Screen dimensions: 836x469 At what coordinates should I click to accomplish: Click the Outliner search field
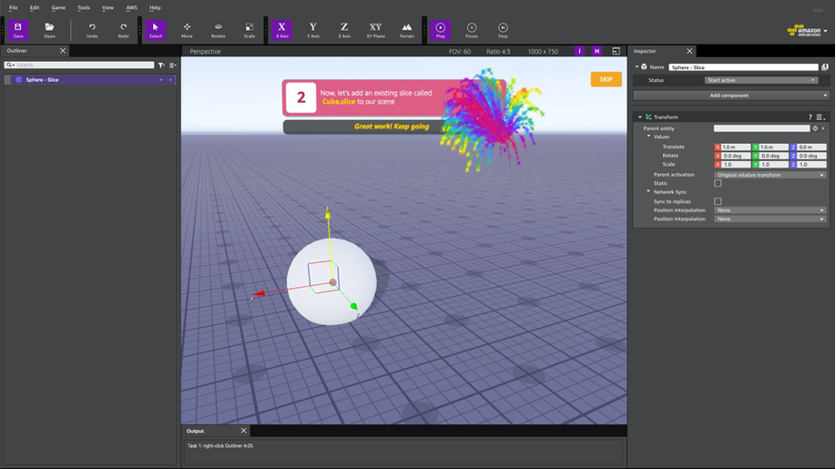(x=83, y=66)
